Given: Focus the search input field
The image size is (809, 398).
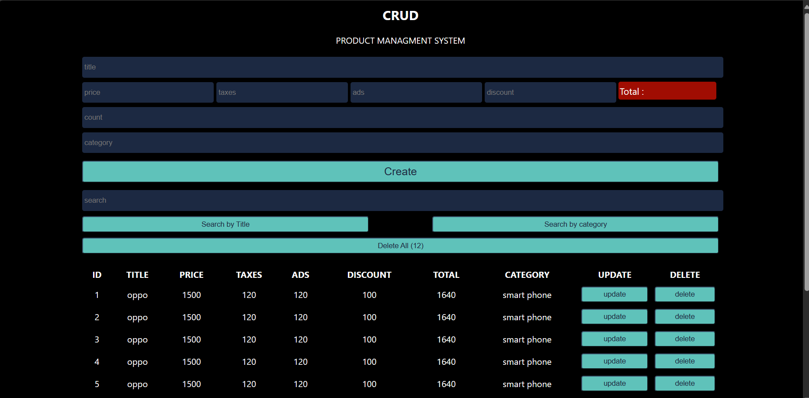Looking at the screenshot, I should (403, 201).
